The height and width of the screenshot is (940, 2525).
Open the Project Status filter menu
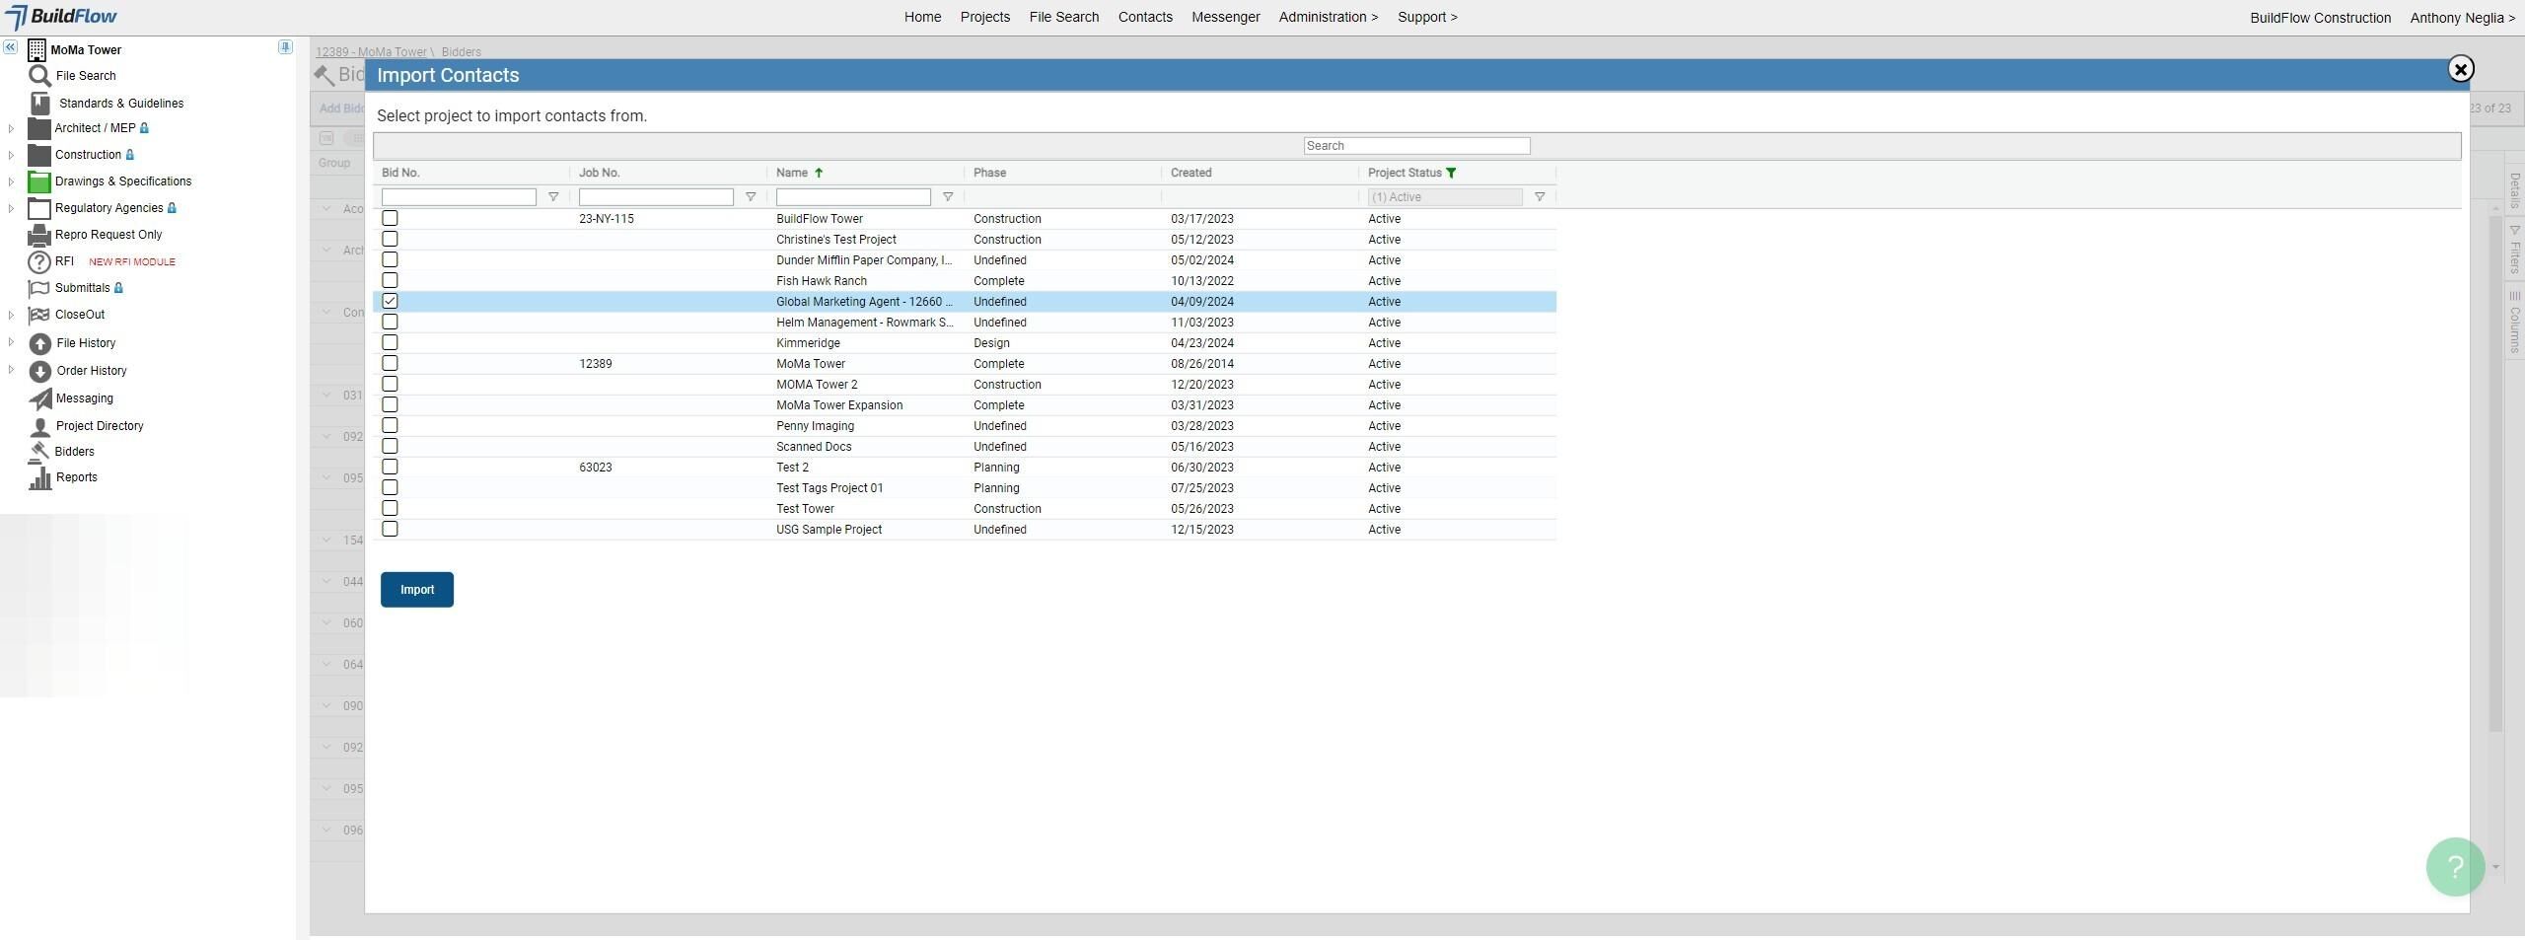(x=1540, y=197)
